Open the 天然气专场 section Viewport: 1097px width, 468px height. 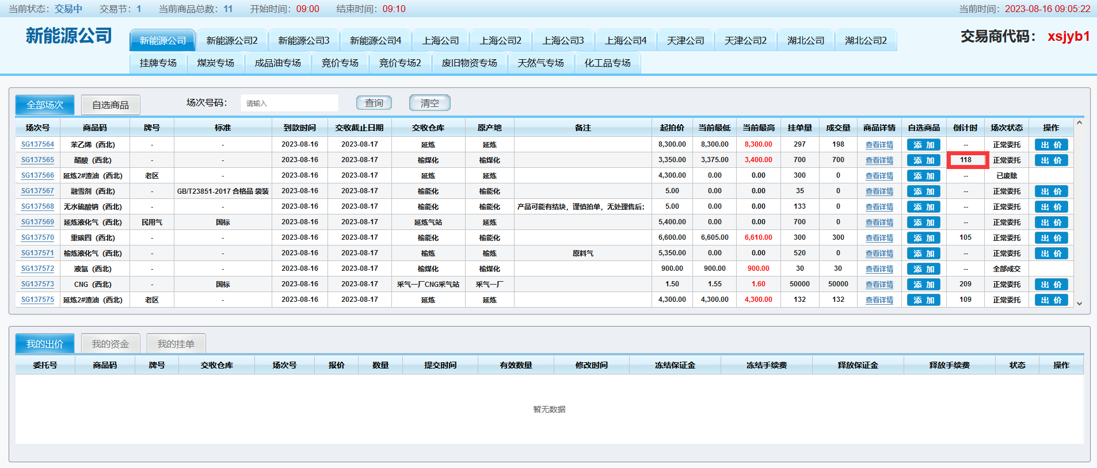[541, 63]
